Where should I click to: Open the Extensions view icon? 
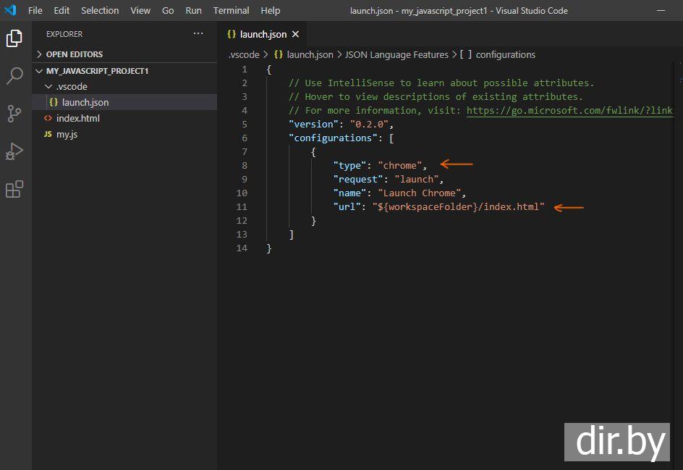pyautogui.click(x=14, y=189)
